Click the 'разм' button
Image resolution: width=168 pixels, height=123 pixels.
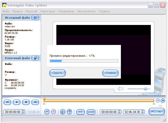[91, 112]
